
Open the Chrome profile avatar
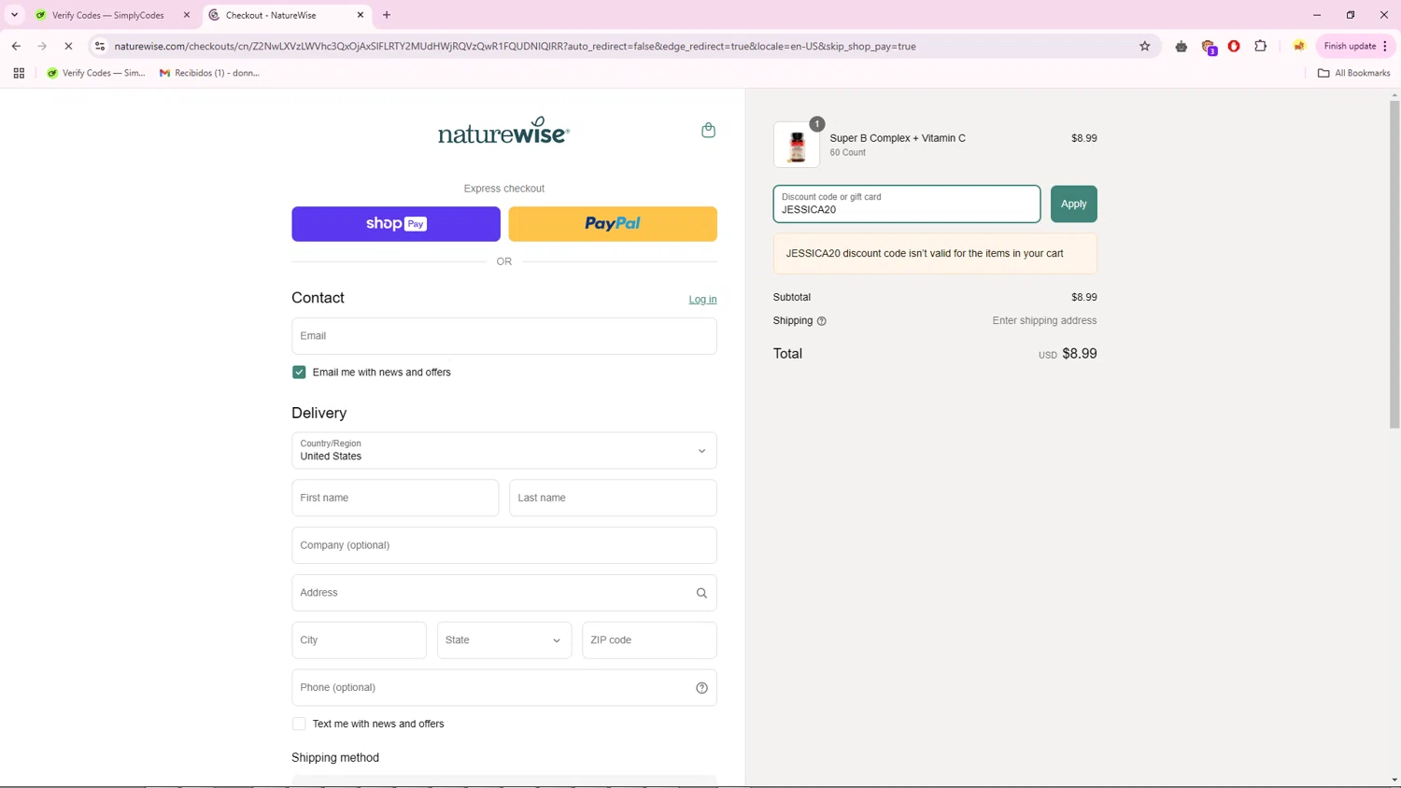pos(1298,46)
